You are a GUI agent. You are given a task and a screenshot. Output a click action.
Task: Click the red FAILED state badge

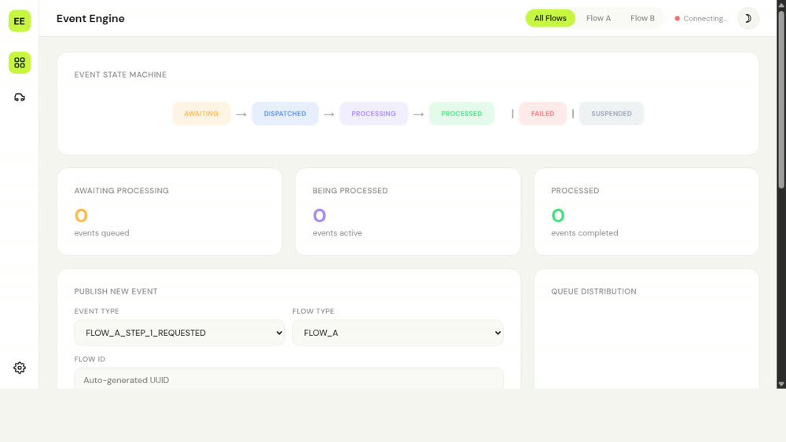pos(542,114)
